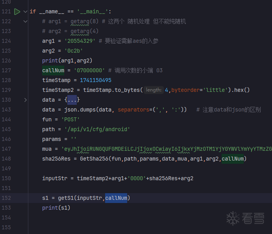Click the callNum variable definition on line 127
This screenshot has width=272, height=234.
coord(53,70)
